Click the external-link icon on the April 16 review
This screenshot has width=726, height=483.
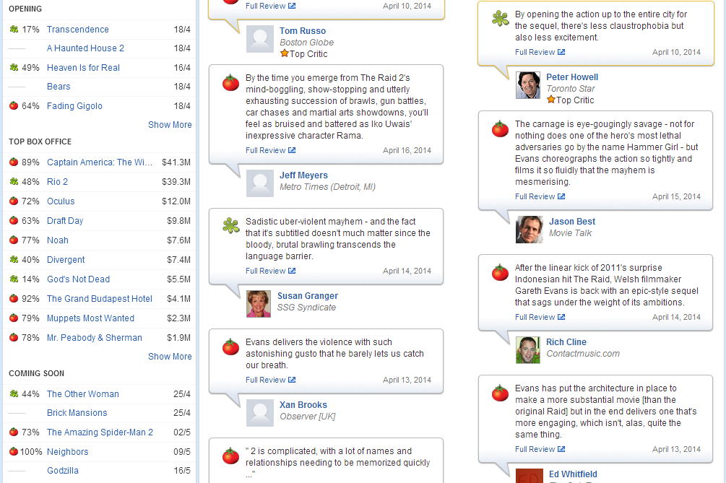[x=292, y=150]
